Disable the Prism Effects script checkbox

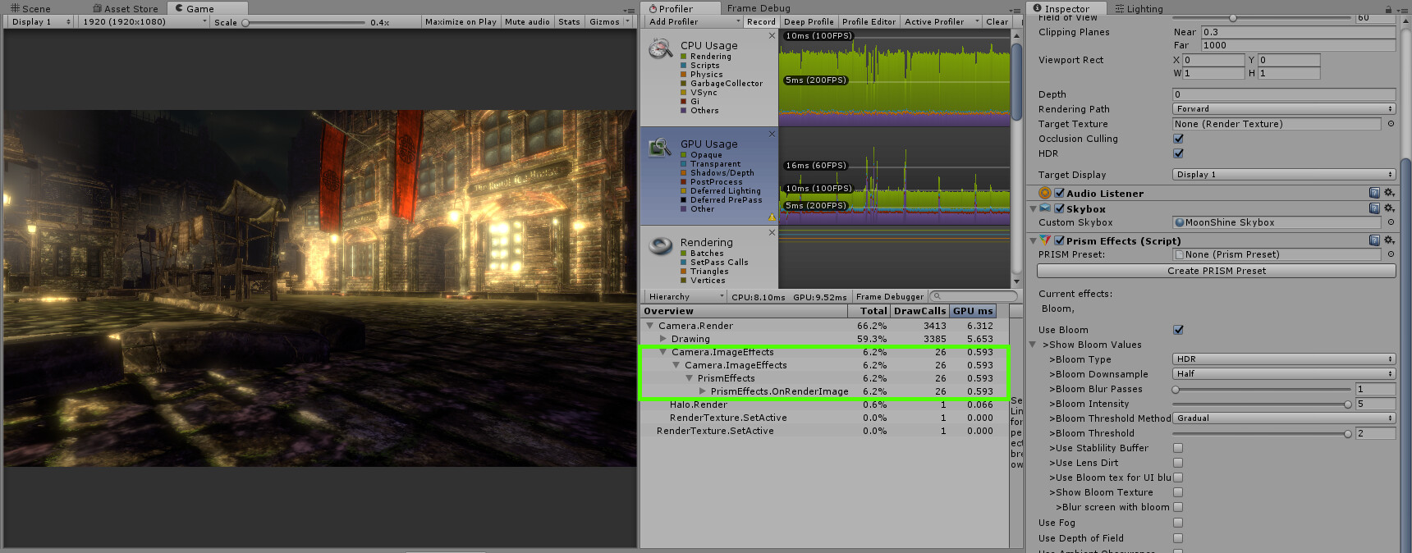1059,240
